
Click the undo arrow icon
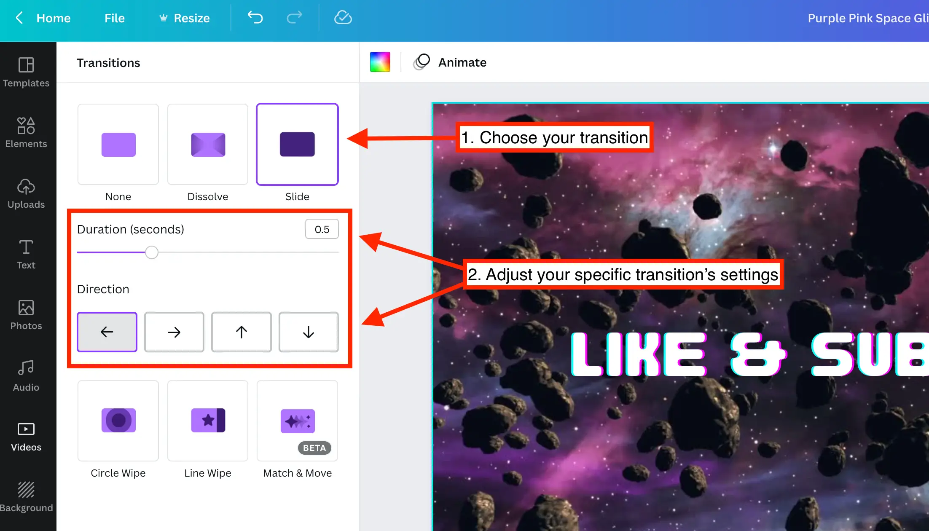pyautogui.click(x=255, y=18)
